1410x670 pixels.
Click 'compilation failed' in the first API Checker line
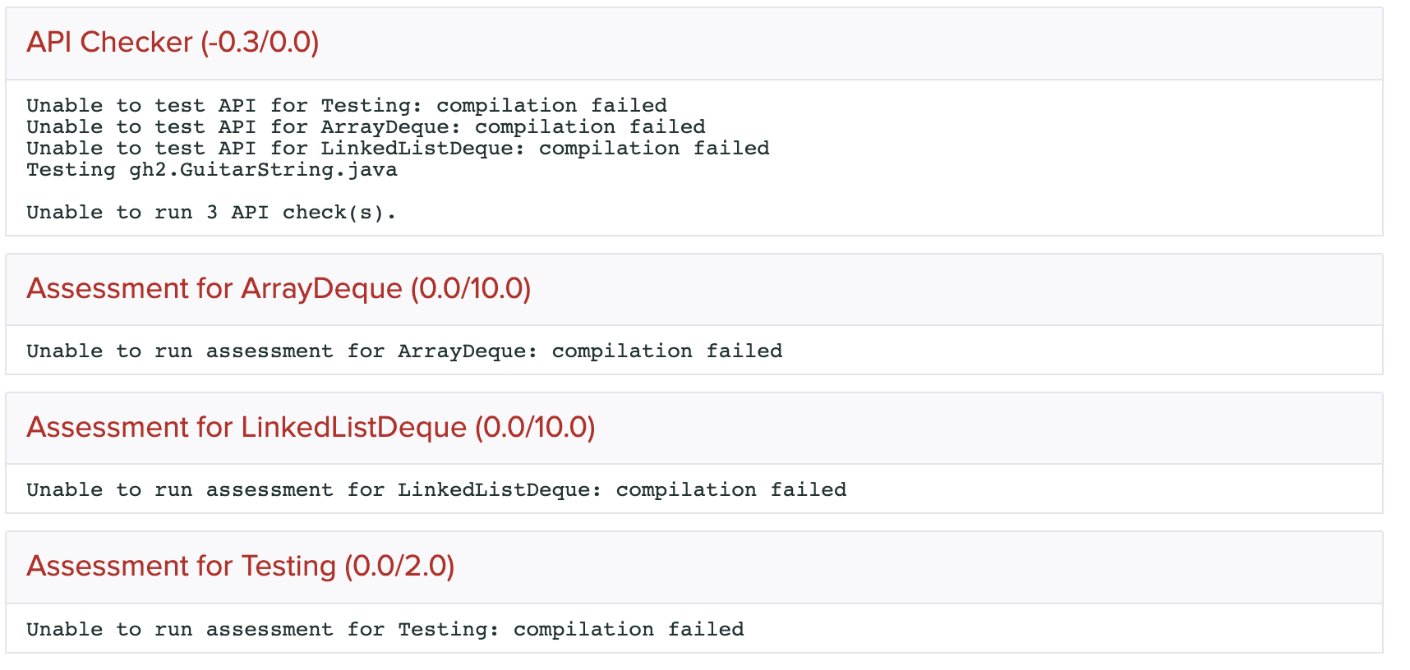pos(551,105)
